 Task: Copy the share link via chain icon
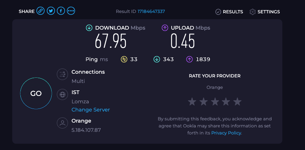[x=40, y=11]
